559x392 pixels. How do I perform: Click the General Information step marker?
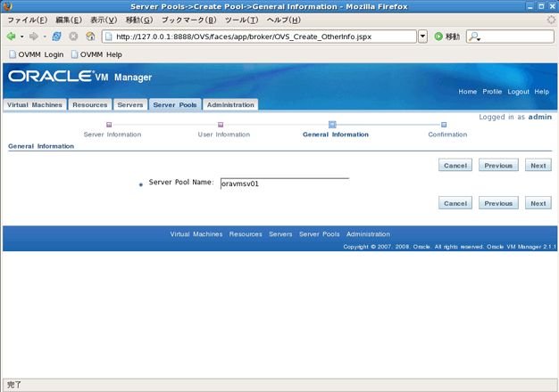(x=332, y=124)
